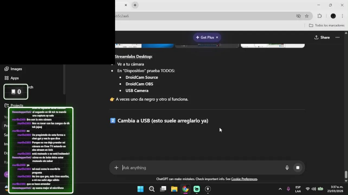Click the purple microphone tray icon
The image size is (348, 195).
click(x=288, y=189)
